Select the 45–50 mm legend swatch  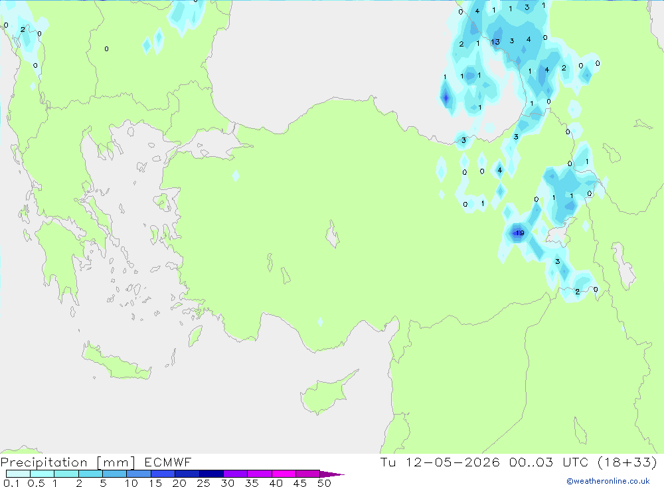point(308,474)
